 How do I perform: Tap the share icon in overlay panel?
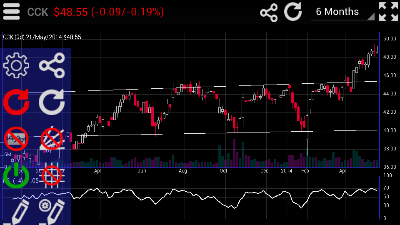[x=52, y=65]
